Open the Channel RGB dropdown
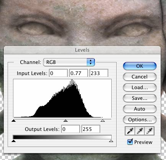Viewport: 166px width, 160px height. [x=69, y=62]
